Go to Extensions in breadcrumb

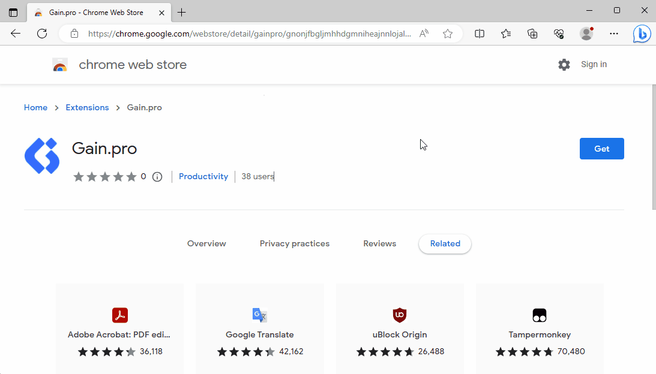click(x=87, y=107)
